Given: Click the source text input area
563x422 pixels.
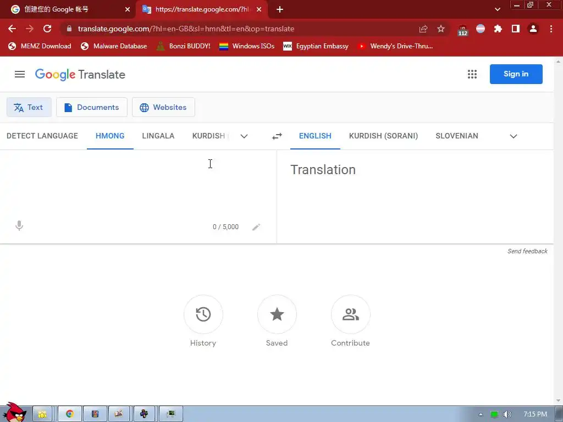Looking at the screenshot, I should (138, 185).
